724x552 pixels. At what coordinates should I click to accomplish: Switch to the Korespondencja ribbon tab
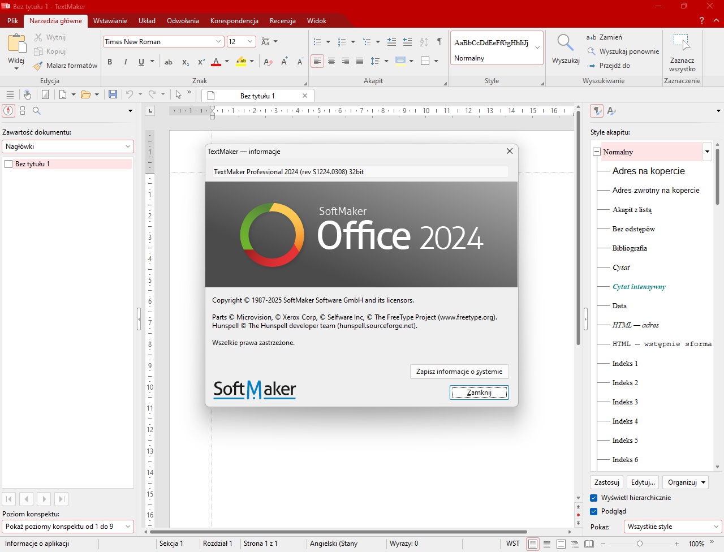point(234,21)
